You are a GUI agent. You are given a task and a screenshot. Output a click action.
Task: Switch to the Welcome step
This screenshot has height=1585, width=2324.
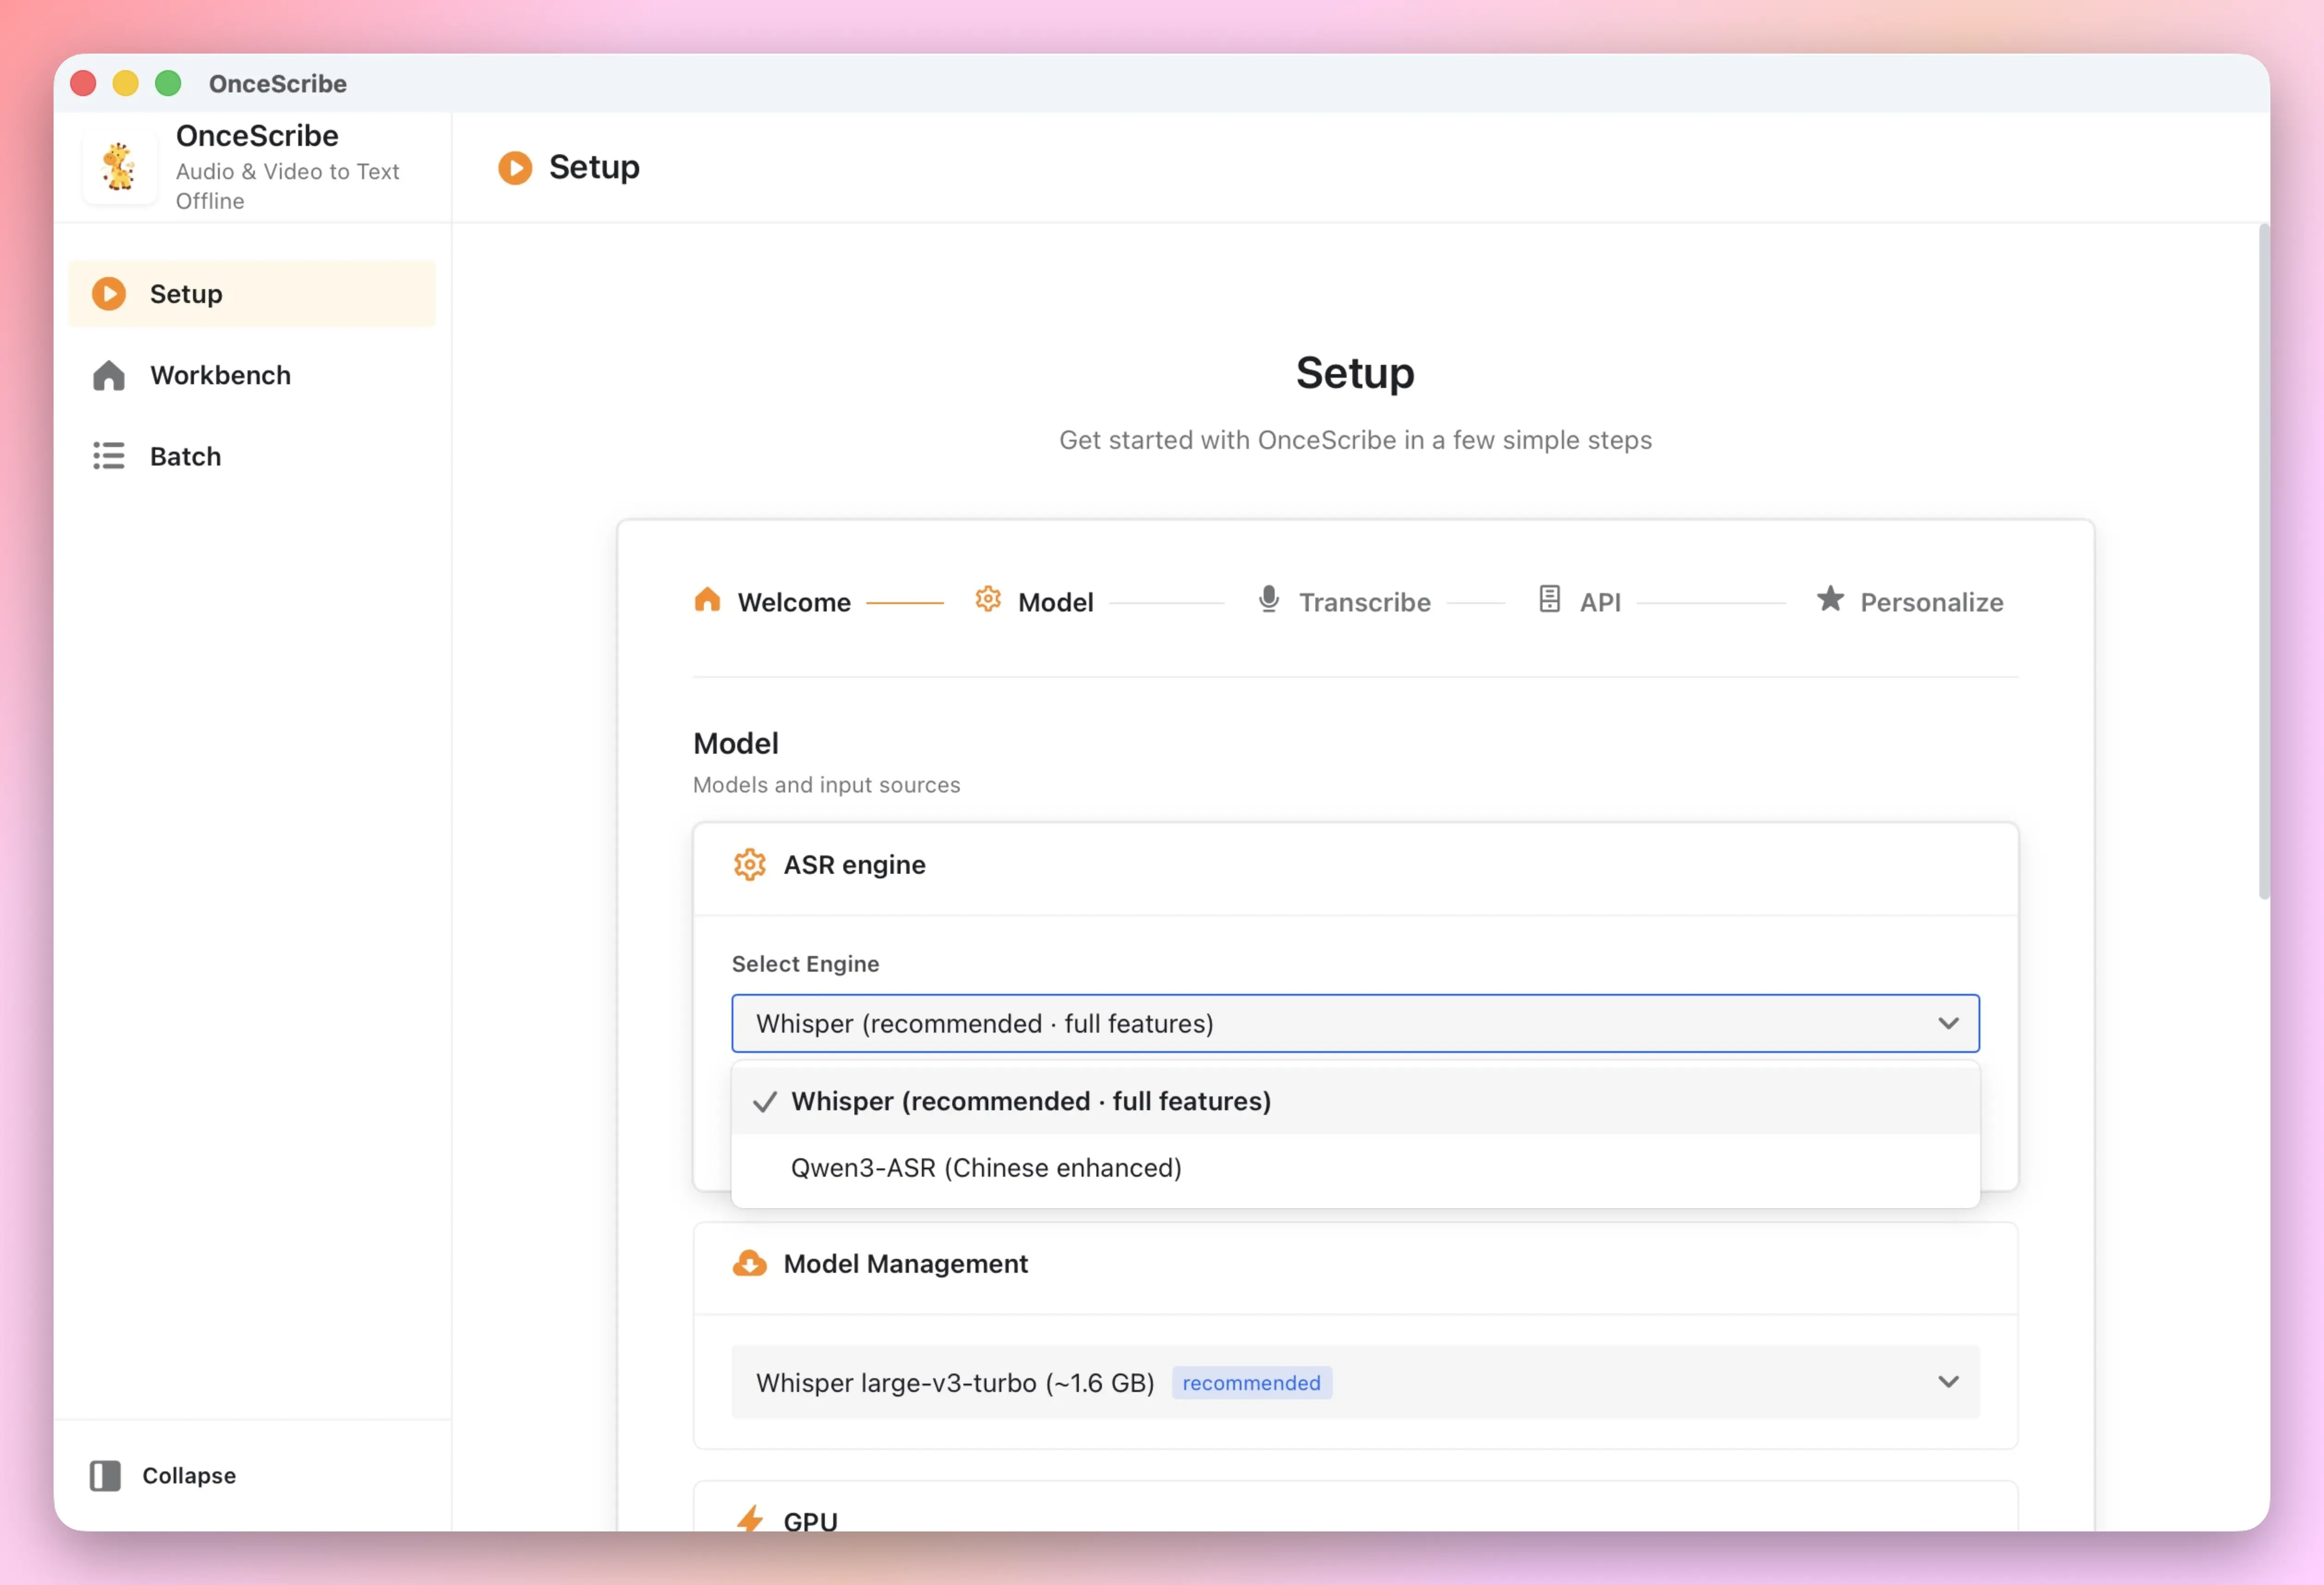click(772, 602)
